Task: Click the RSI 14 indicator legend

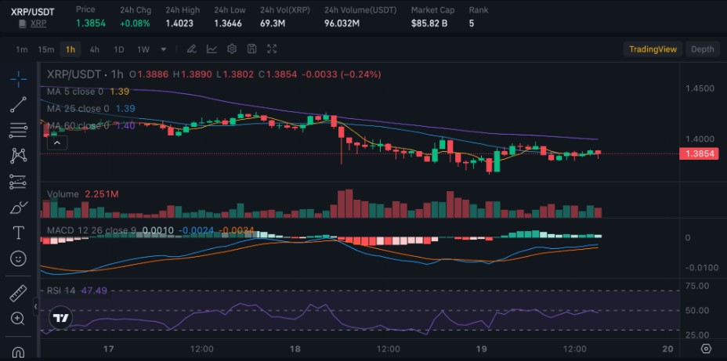Action: click(77, 291)
